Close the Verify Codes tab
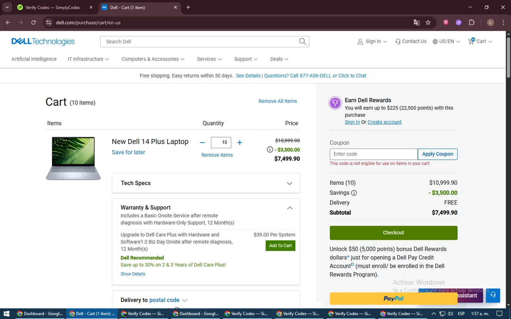This screenshot has height=319, width=511. click(x=91, y=7)
